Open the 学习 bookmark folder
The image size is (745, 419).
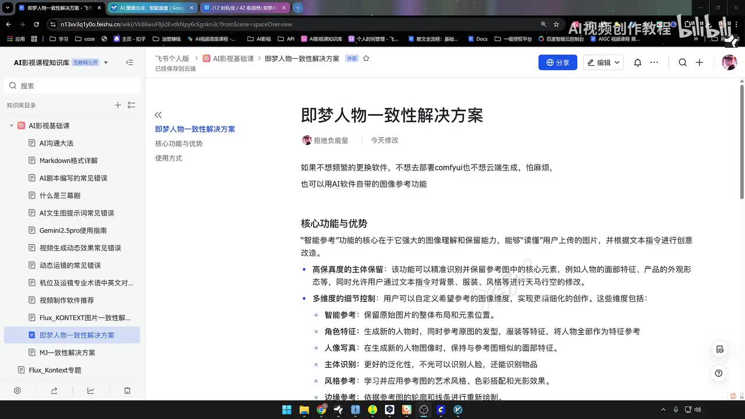click(x=59, y=39)
